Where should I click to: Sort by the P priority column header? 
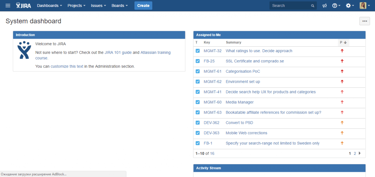pos(343,42)
